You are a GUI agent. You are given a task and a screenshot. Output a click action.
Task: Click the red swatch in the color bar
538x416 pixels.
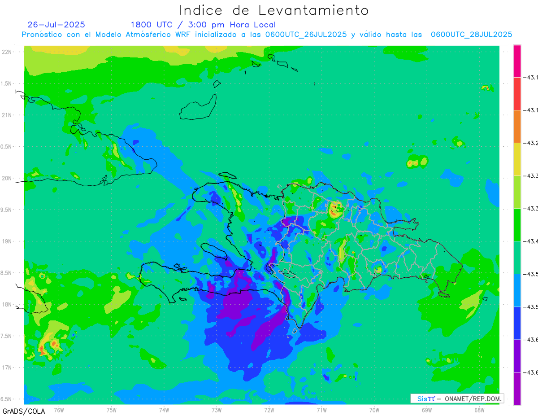pyautogui.click(x=517, y=94)
